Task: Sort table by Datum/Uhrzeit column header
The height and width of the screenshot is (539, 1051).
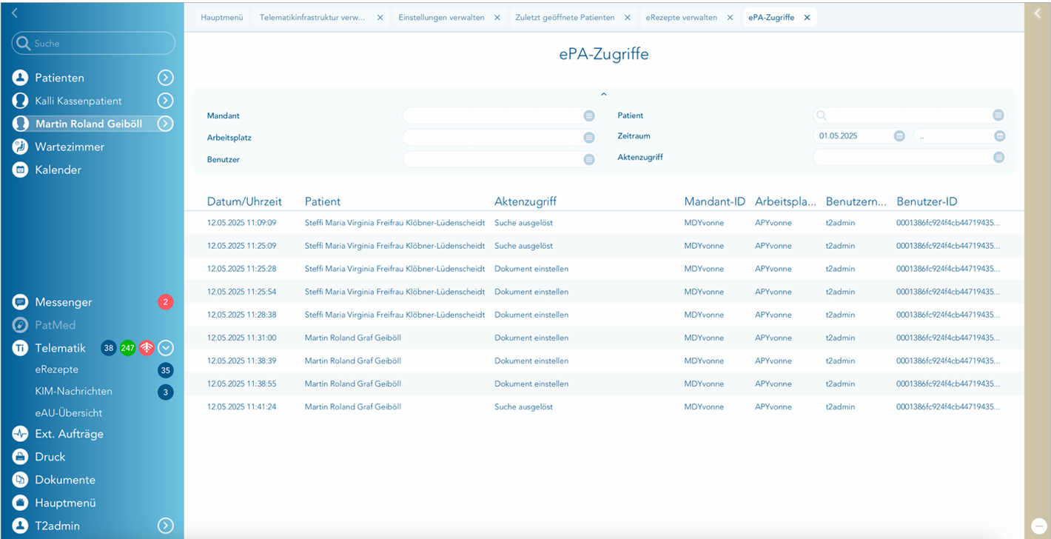Action: 244,201
